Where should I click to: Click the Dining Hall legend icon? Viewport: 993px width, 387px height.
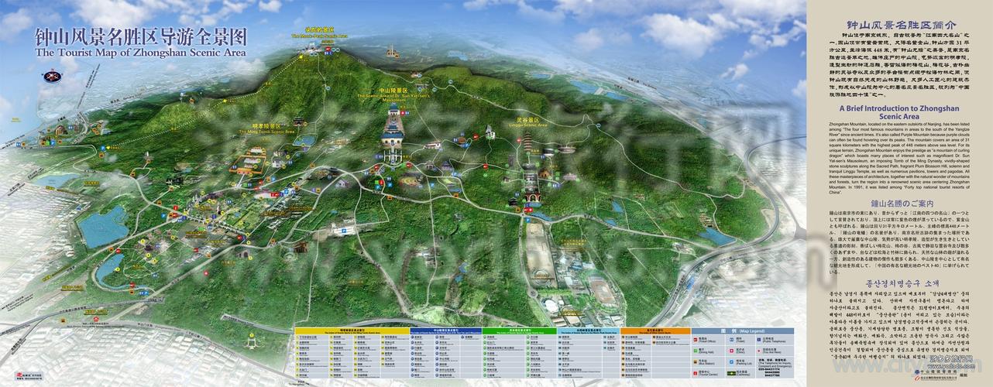(695, 351)
